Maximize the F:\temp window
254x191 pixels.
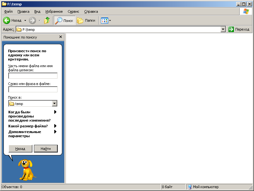tap(244, 4)
